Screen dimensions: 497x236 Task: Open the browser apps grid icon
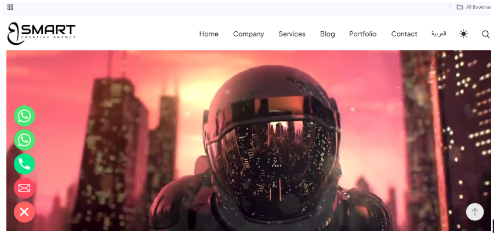coord(10,7)
